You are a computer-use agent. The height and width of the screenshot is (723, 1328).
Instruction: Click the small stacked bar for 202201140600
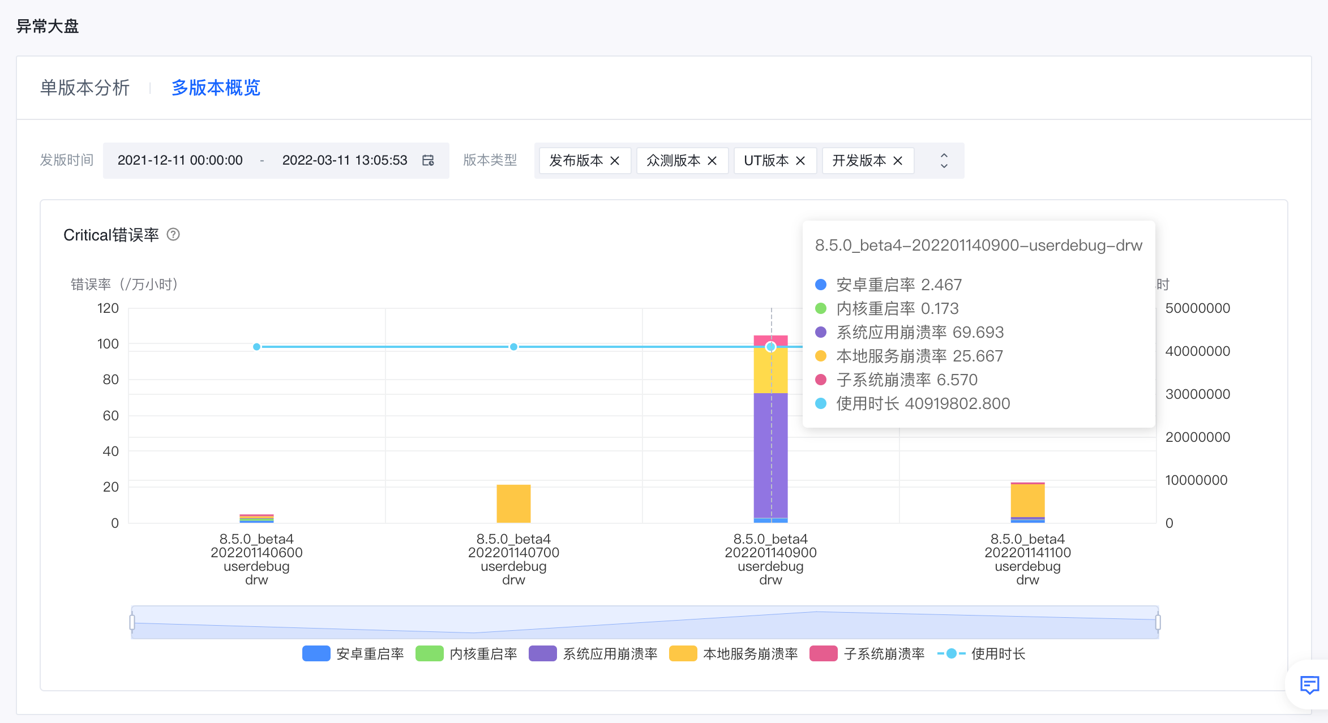(256, 518)
